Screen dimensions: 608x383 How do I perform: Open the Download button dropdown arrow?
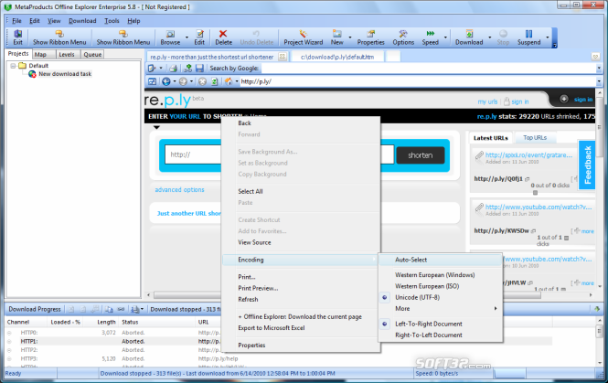[490, 37]
